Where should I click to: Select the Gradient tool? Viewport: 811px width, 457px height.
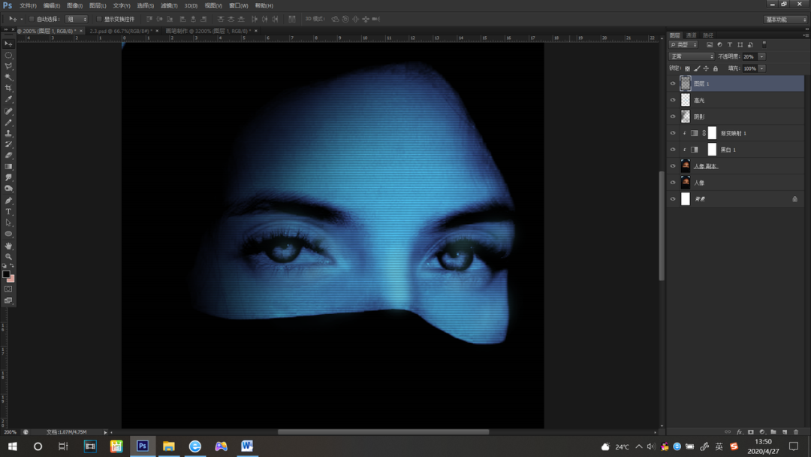point(8,167)
